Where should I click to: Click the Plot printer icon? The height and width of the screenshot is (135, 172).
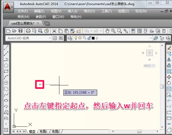click(x=28, y=31)
